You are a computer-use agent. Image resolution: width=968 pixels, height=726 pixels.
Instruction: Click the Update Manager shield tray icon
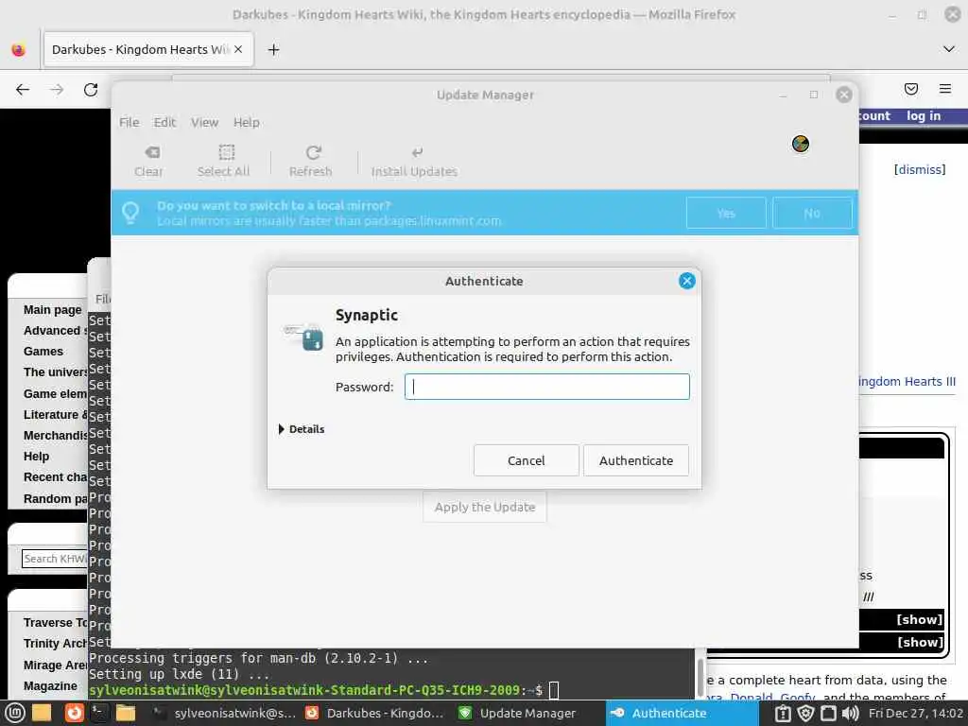(805, 714)
